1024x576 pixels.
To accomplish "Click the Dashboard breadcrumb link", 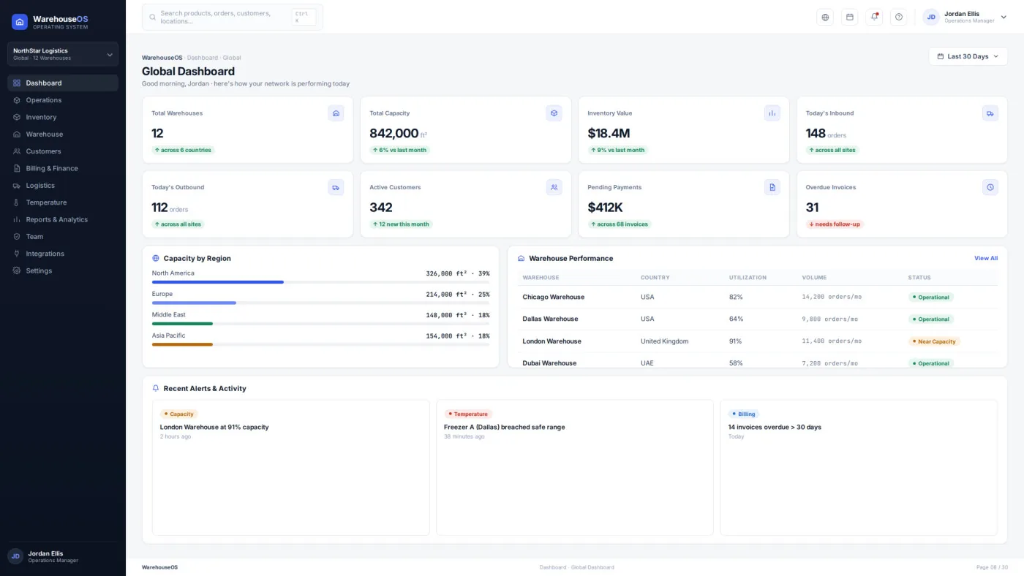I will [203, 58].
